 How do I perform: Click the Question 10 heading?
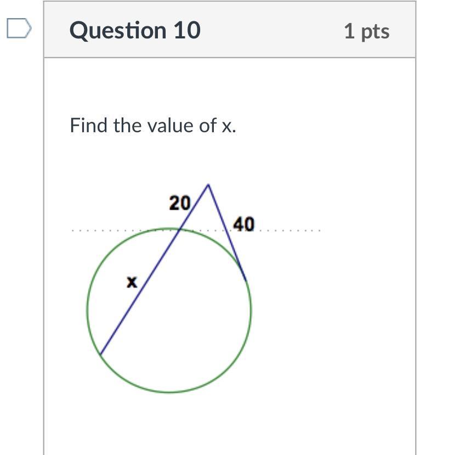pos(135,30)
